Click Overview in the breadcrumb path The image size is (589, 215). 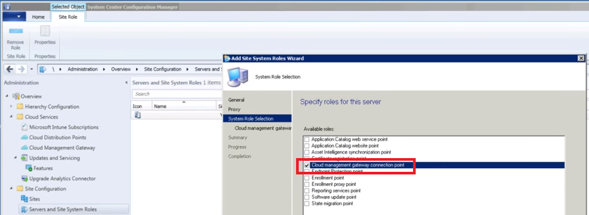[x=121, y=69]
